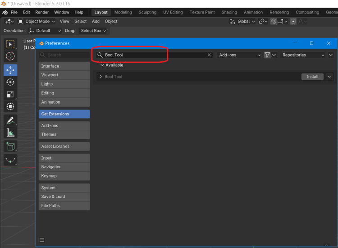Select the Annotate pencil tool

pyautogui.click(x=10, y=120)
